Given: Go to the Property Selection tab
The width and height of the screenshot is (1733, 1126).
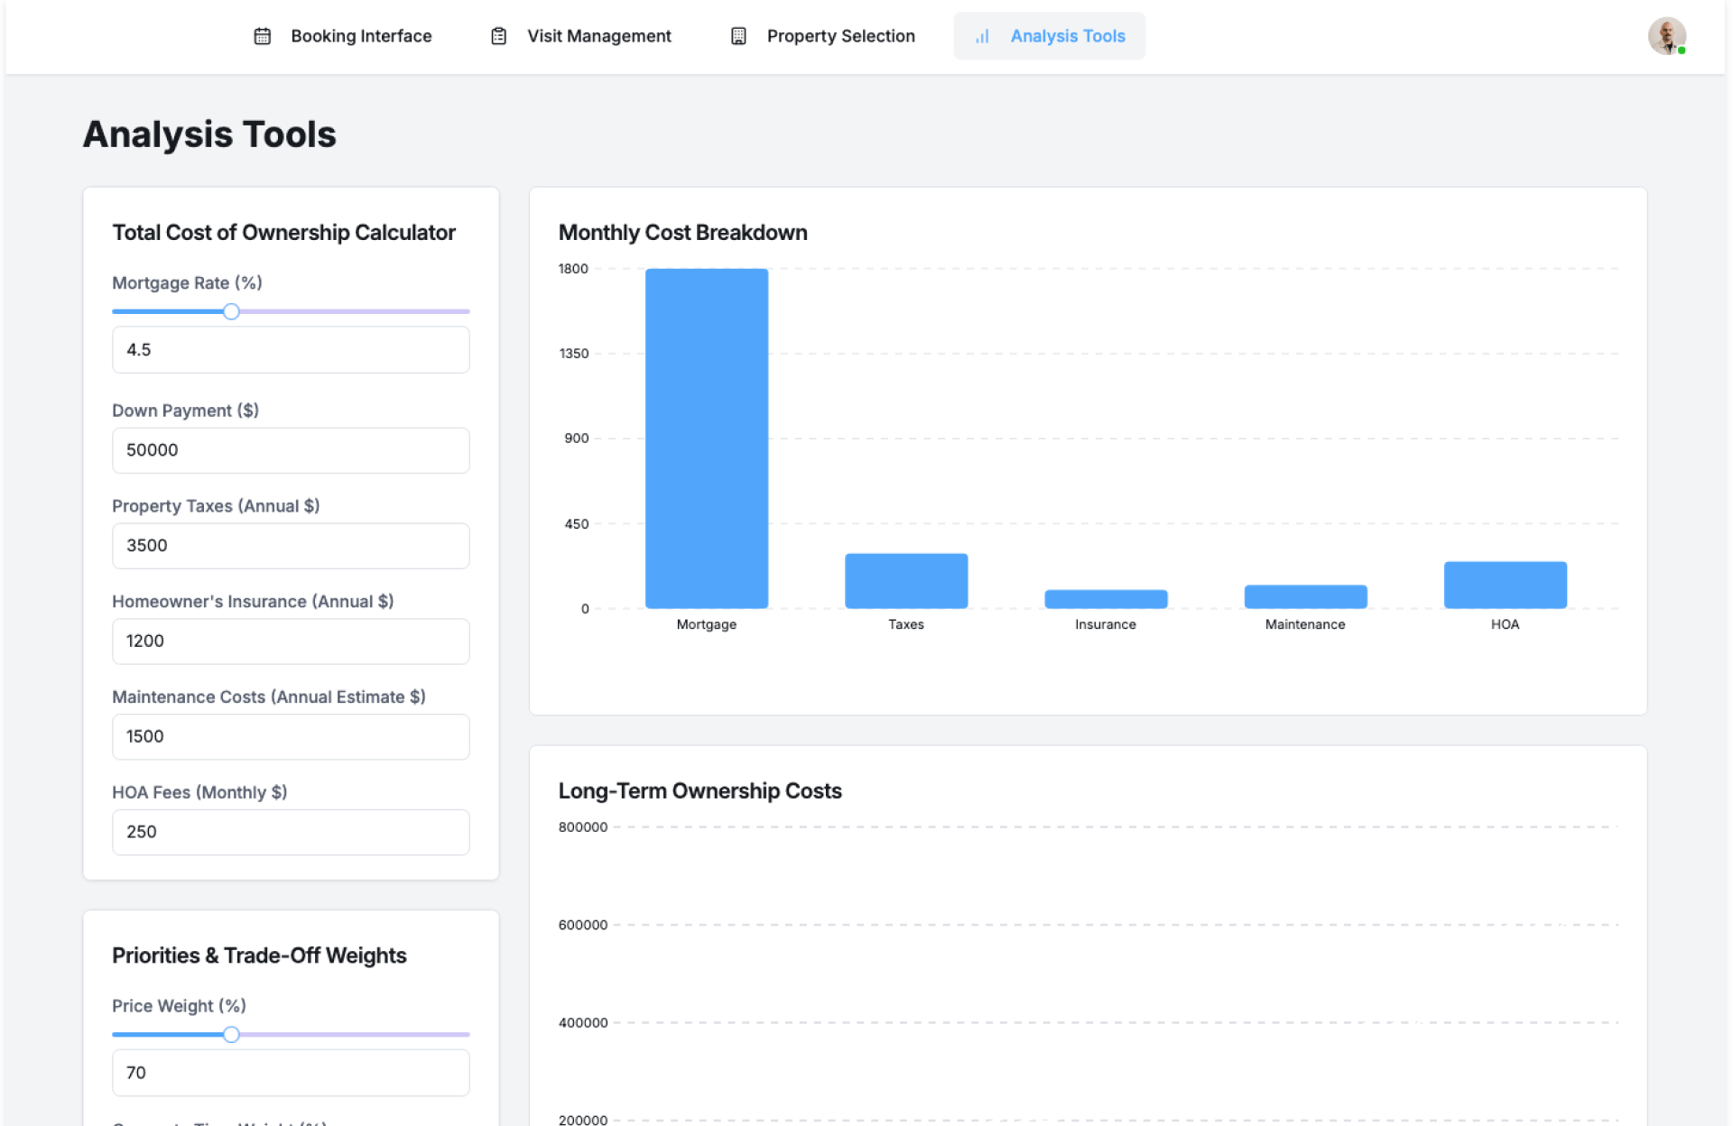Looking at the screenshot, I should point(840,36).
